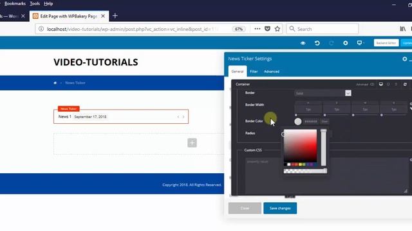Click Save changes button
The height and width of the screenshot is (231, 412).
(x=280, y=208)
